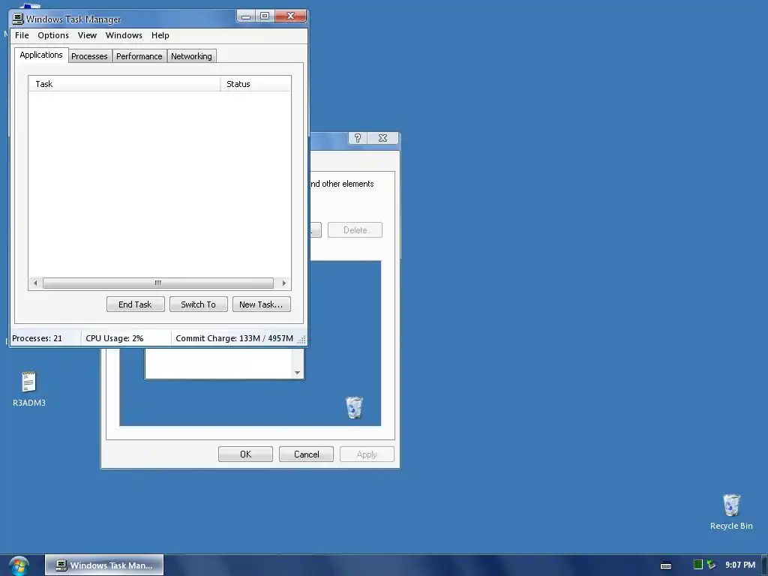Image resolution: width=768 pixels, height=576 pixels.
Task: Click the dropdown list down arrow in dialog
Action: pyautogui.click(x=297, y=373)
